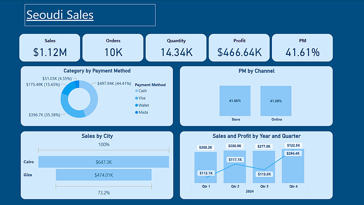The height and width of the screenshot is (205, 364).
Task: Select the Cairo funnel bar $647.3K
Action: point(103,162)
